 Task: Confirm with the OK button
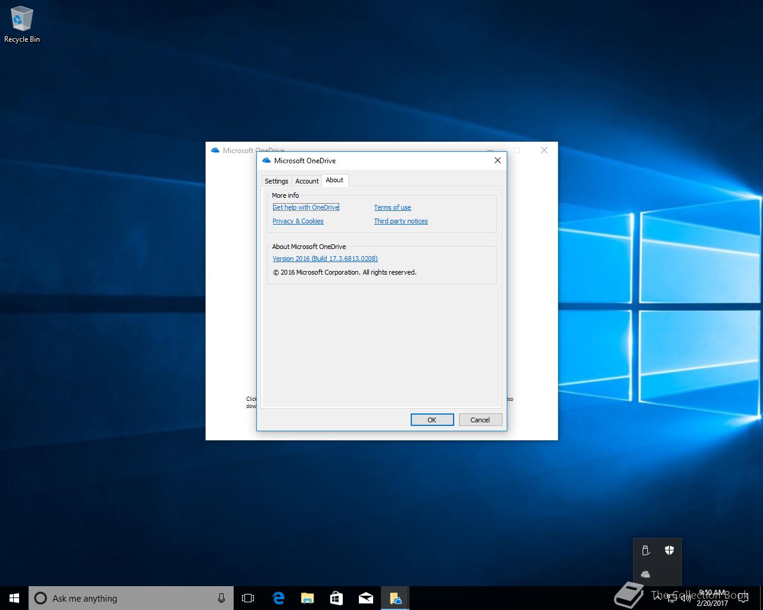(432, 420)
